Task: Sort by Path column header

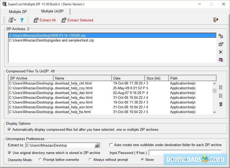Action: (x=192, y=78)
